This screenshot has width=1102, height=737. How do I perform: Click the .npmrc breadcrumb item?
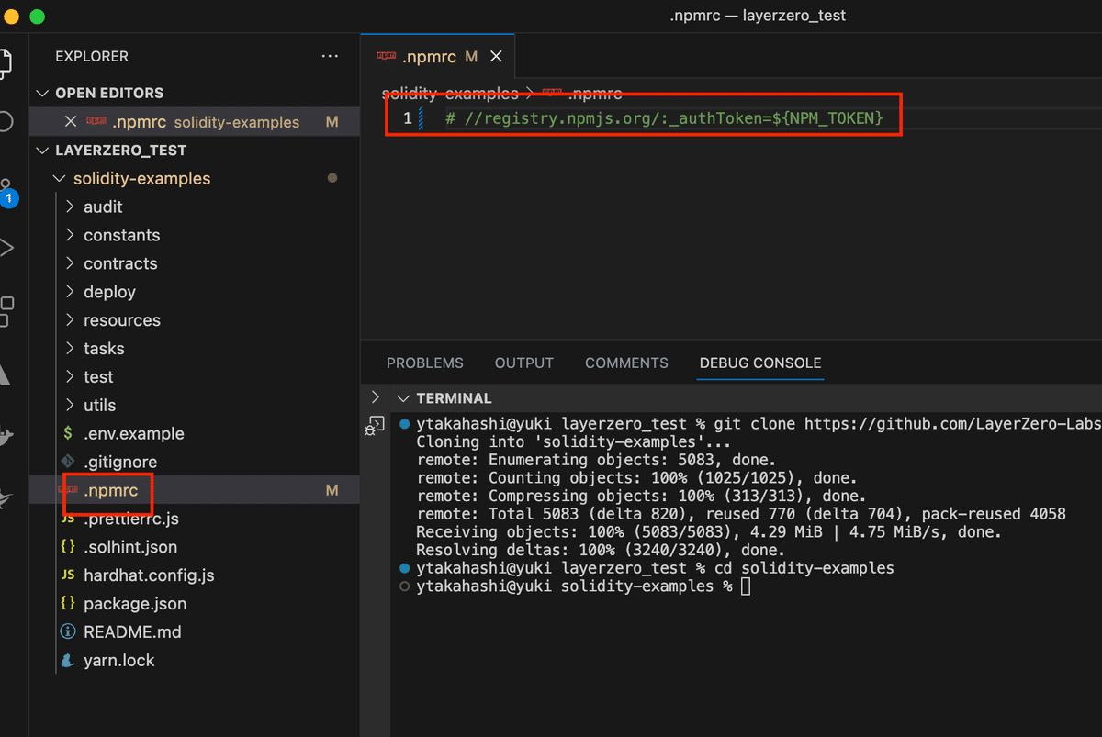tap(595, 94)
